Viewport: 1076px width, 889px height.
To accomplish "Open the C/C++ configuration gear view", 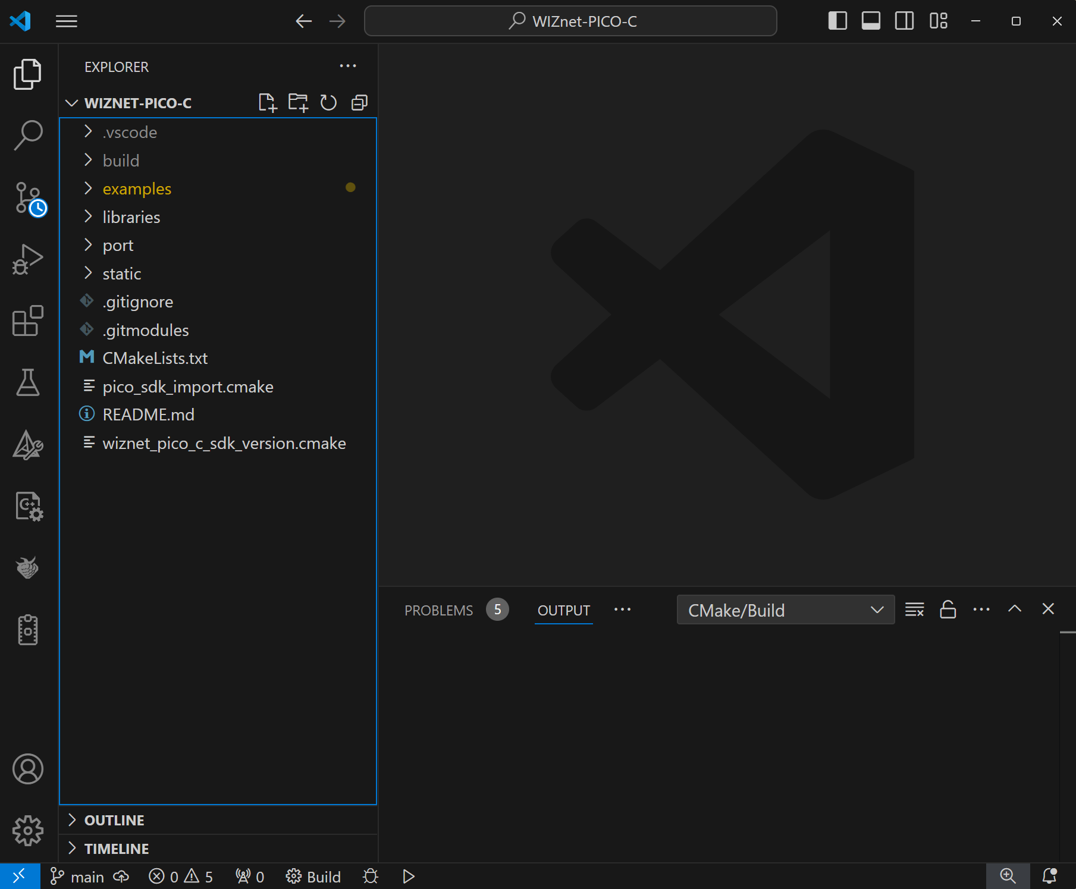I will click(x=28, y=507).
